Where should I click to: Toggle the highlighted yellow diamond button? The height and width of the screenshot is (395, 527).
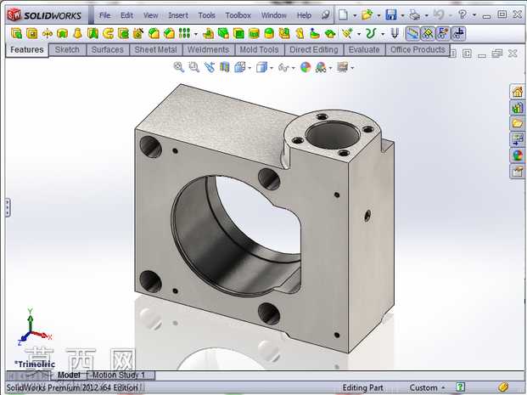428,34
